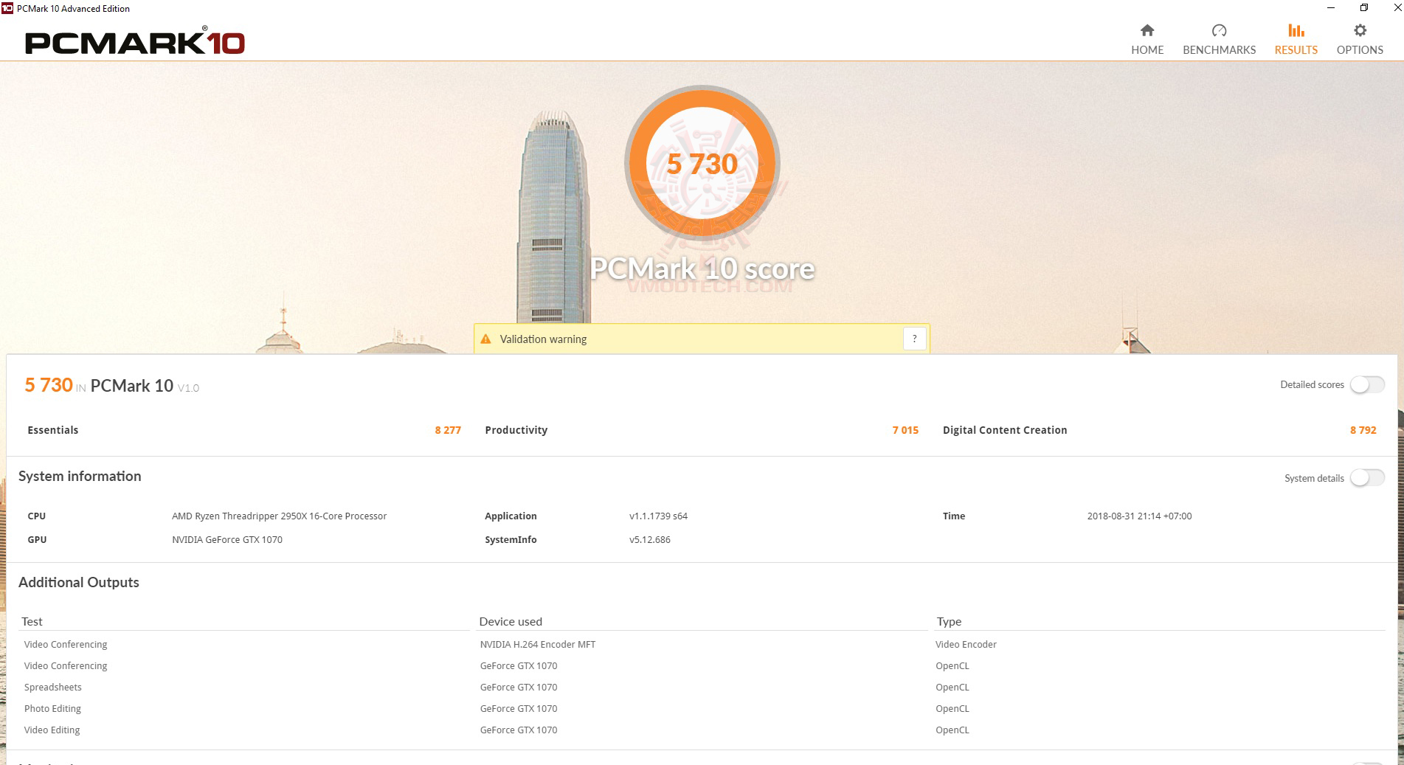Click the Device used column header

coord(511,621)
